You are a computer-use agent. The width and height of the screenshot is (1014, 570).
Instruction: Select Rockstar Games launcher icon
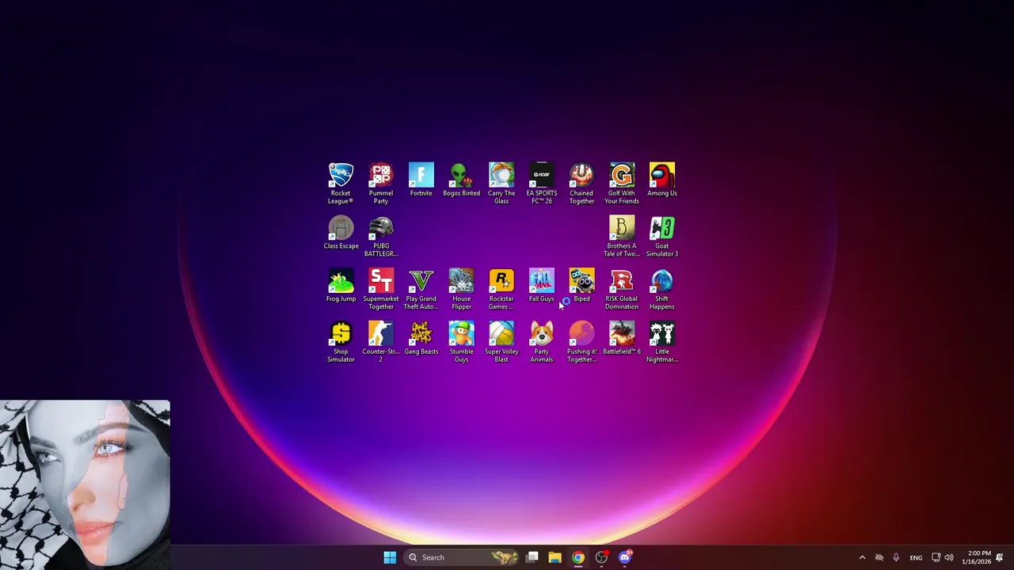501,290
